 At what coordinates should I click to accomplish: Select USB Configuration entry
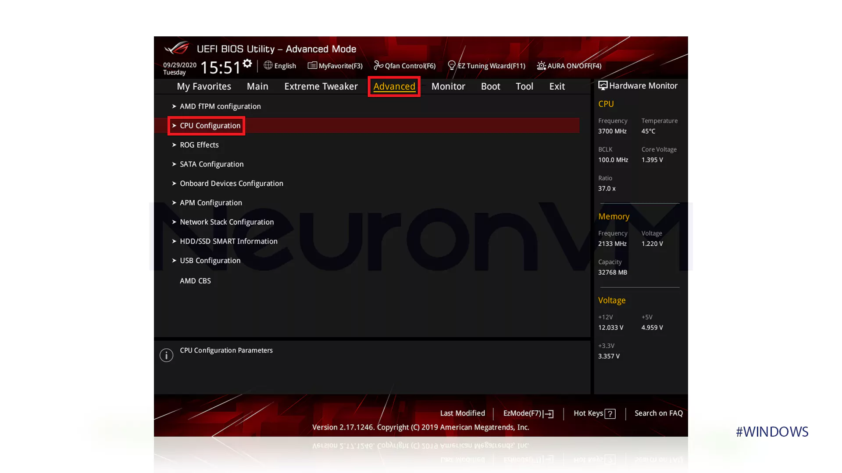210,261
